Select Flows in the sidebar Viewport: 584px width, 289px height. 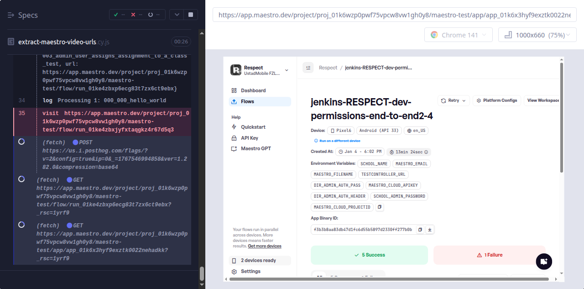247,101
